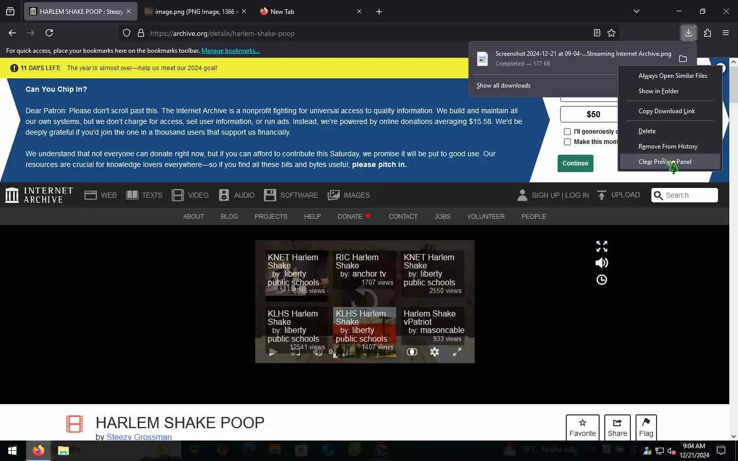Open the VOLUNTEER navigation link

pyautogui.click(x=486, y=217)
